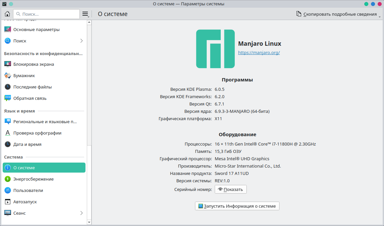The width and height of the screenshot is (384, 226).
Task: Open Региональные и языковые settings icon
Action: [x=8, y=122]
